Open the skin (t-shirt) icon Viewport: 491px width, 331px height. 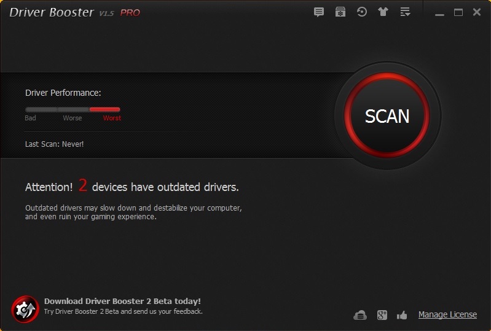383,12
